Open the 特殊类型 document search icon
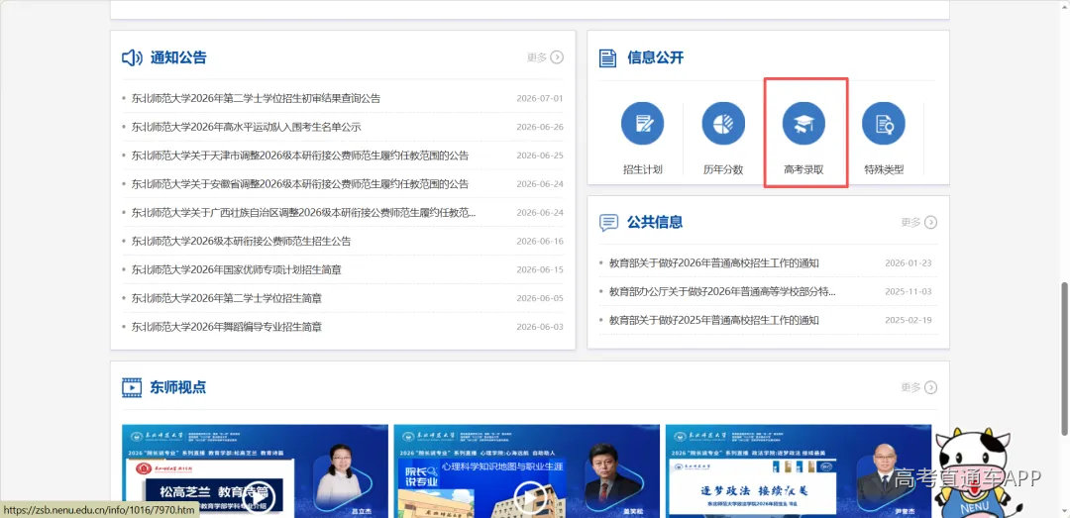This screenshot has width=1070, height=518. coord(884,124)
